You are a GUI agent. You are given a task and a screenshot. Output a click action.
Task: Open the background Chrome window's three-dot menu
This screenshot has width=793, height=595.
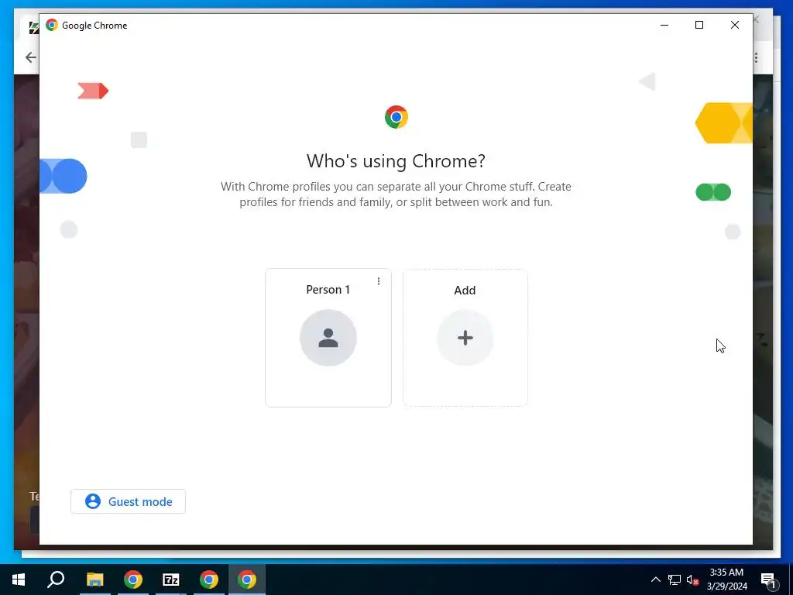point(756,57)
